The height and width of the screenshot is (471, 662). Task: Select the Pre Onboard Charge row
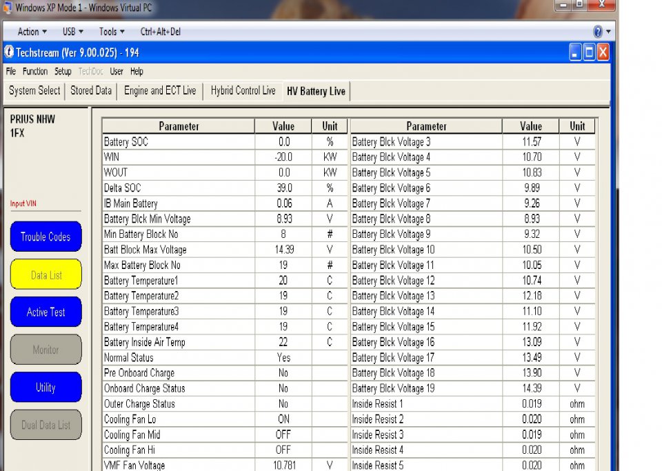(225, 372)
